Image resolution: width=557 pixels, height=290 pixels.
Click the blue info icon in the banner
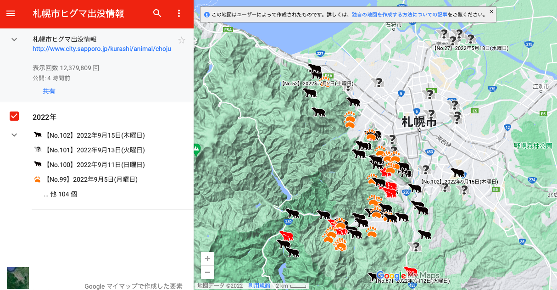click(206, 15)
